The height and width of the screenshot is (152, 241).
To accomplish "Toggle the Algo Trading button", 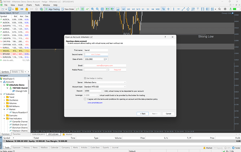I will tap(52, 9).
